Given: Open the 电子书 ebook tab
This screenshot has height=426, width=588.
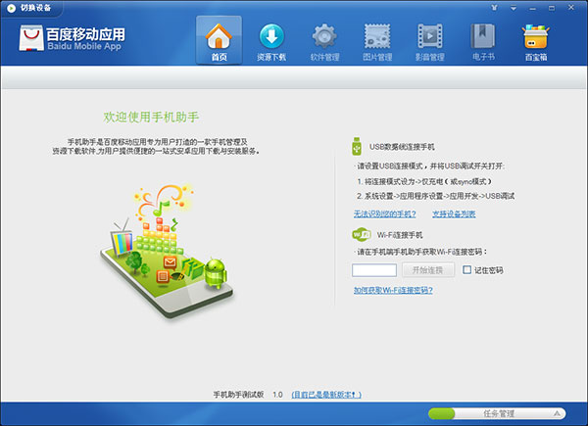Looking at the screenshot, I should [x=483, y=42].
